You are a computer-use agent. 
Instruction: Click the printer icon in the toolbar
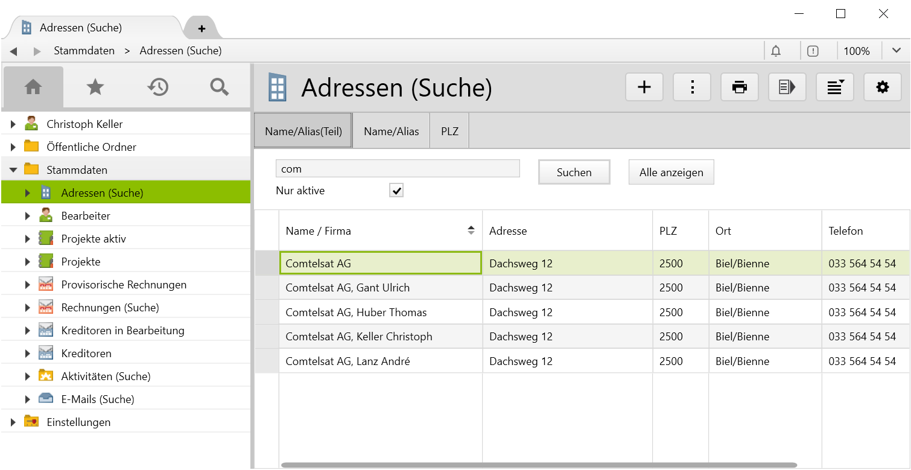(740, 87)
